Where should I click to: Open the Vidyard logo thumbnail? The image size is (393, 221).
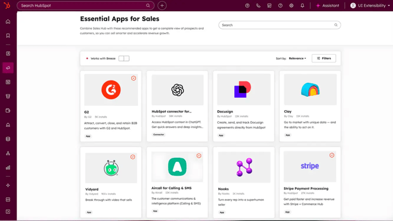tap(111, 168)
